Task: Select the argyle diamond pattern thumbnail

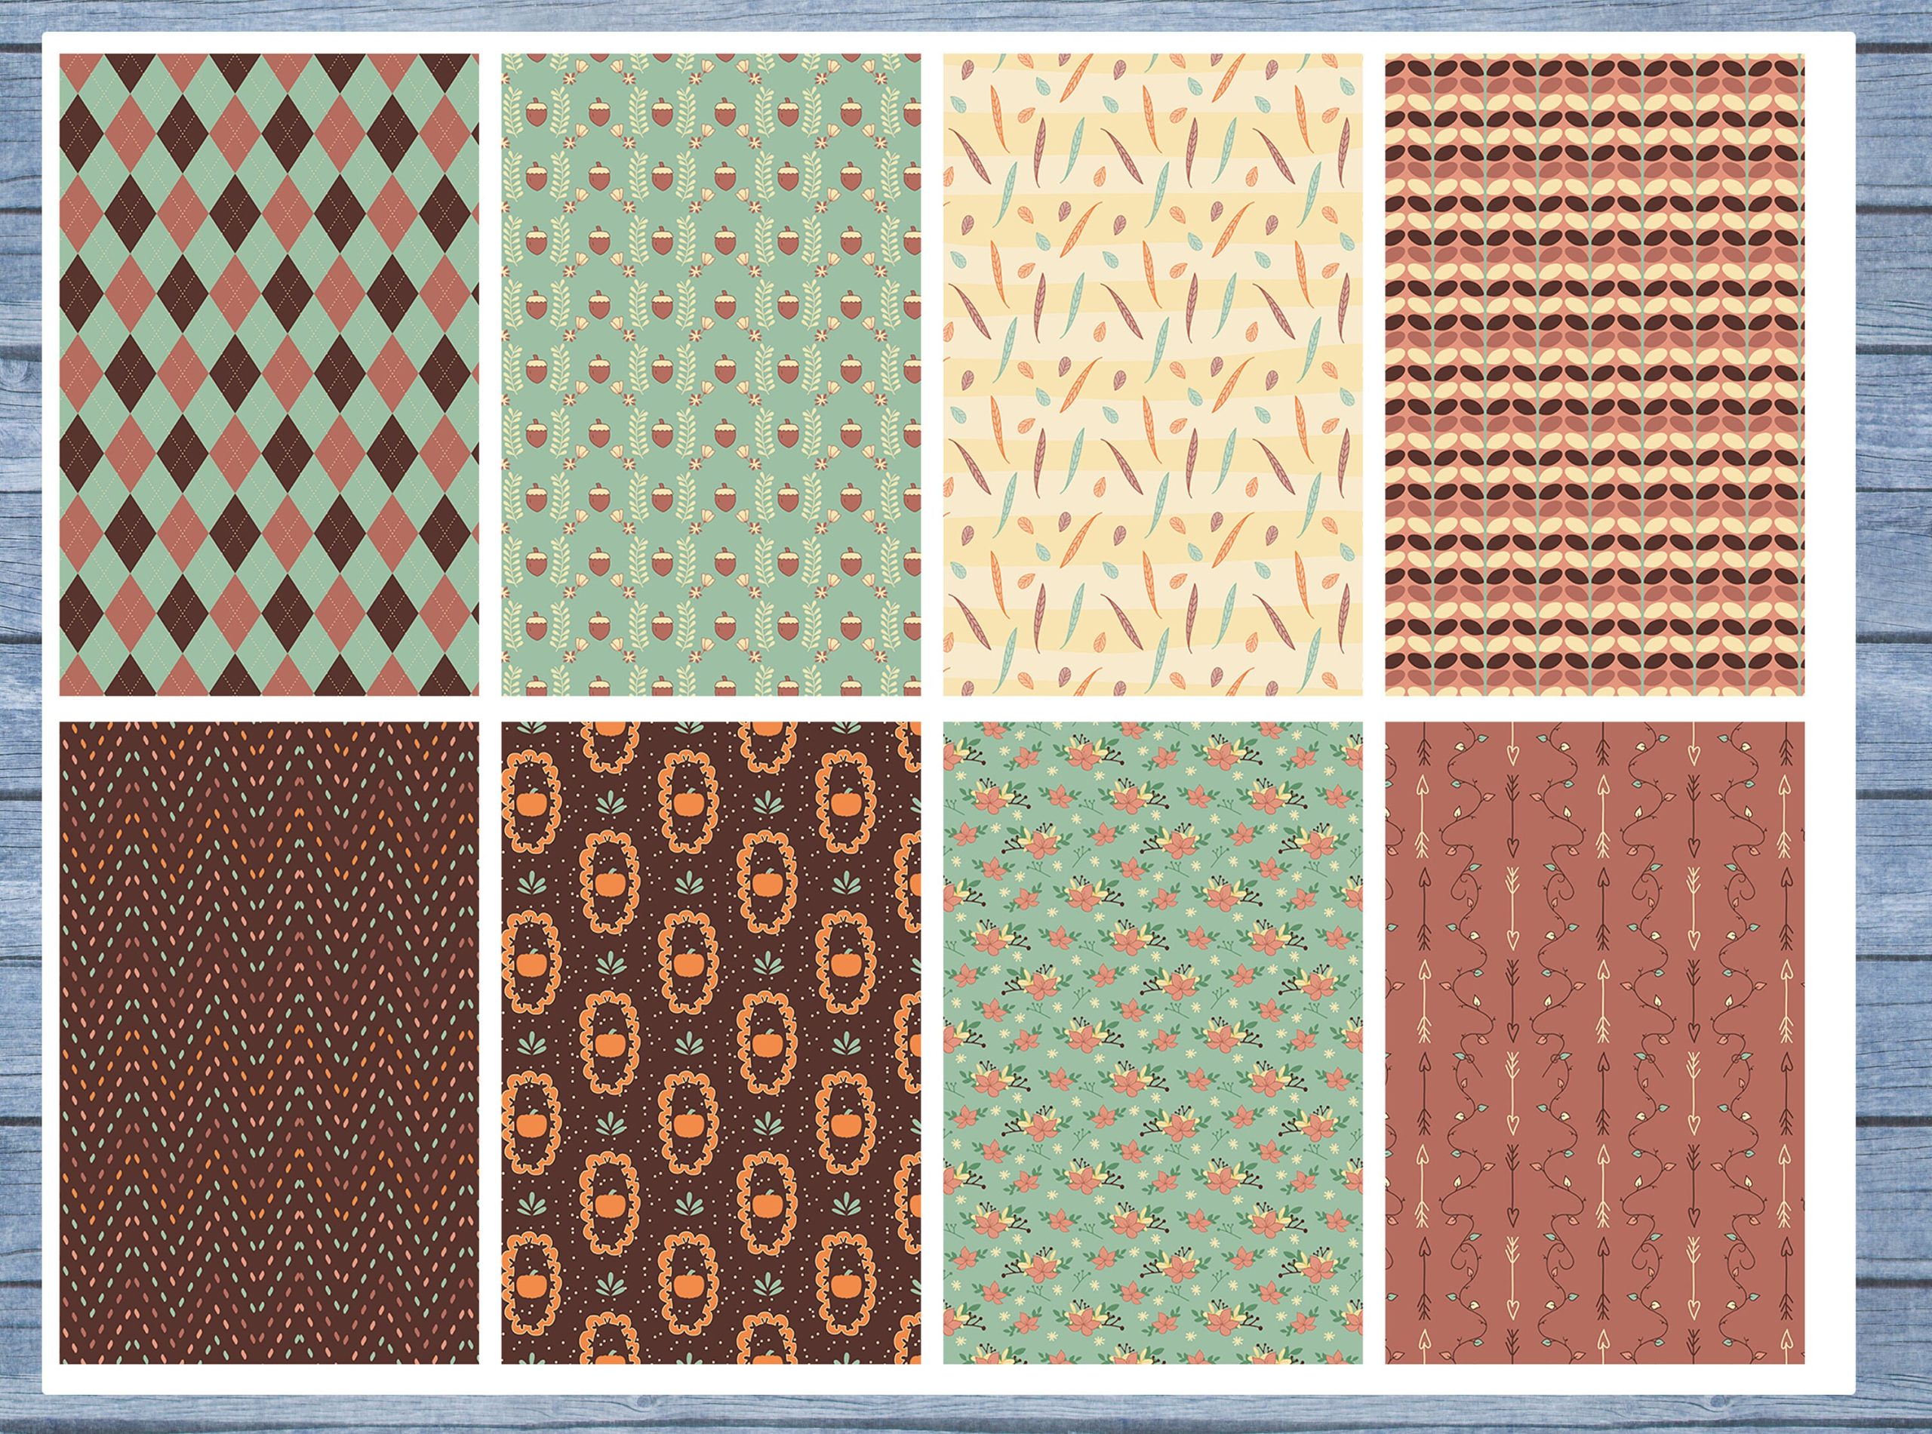Action: (x=268, y=374)
